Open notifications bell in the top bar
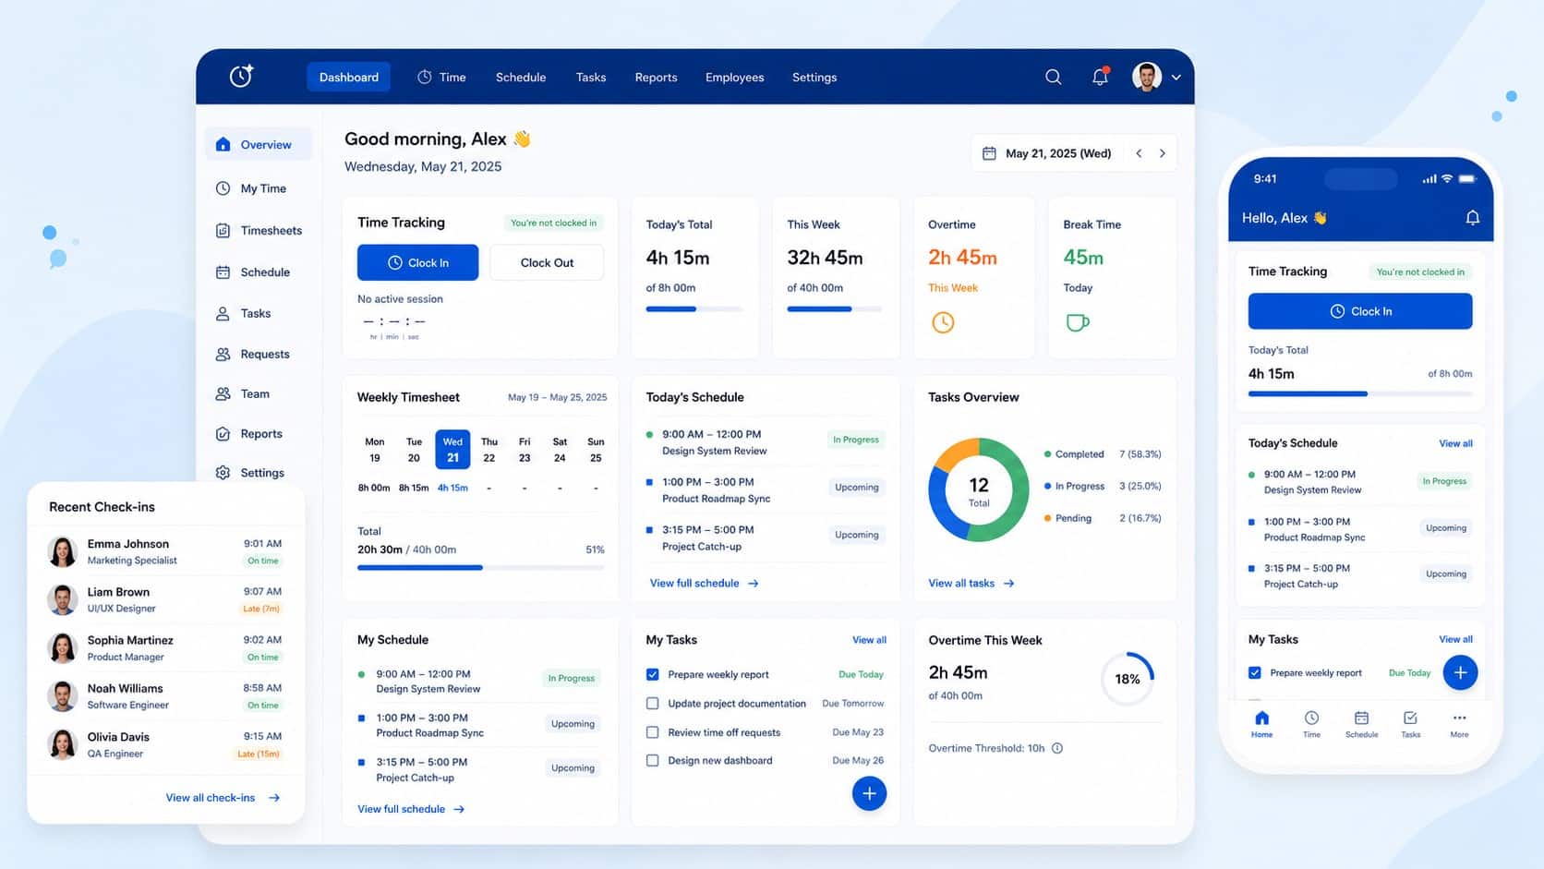 click(1100, 77)
